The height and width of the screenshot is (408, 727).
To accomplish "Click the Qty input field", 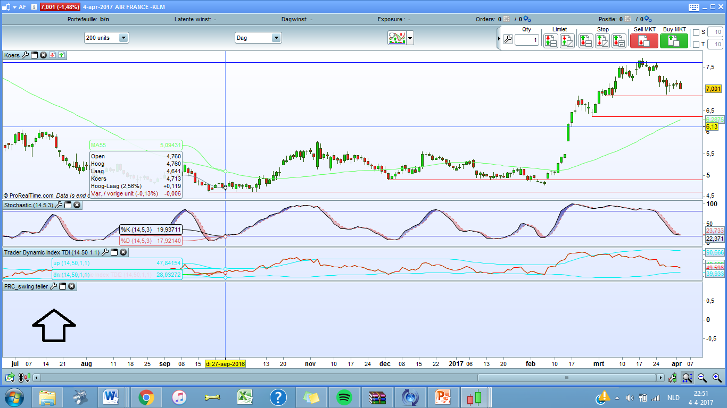I will (x=526, y=40).
